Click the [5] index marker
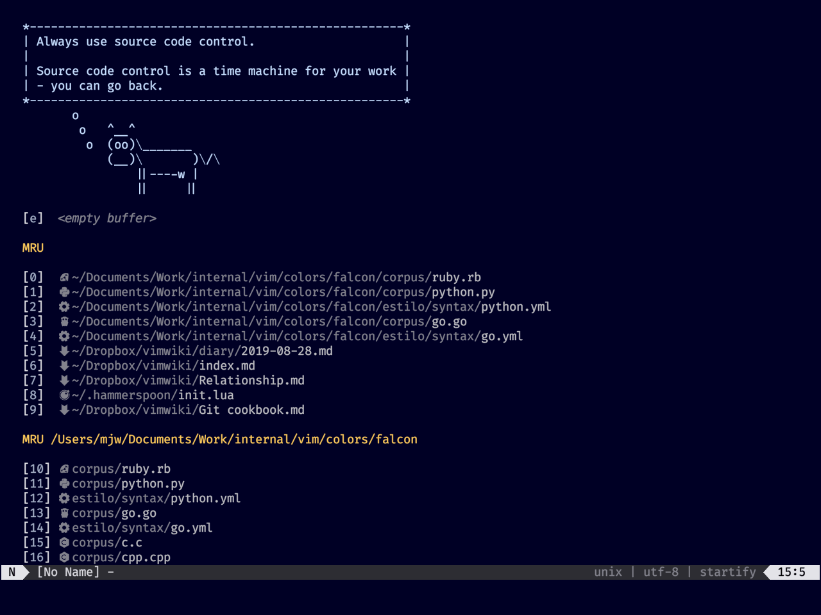 point(33,351)
